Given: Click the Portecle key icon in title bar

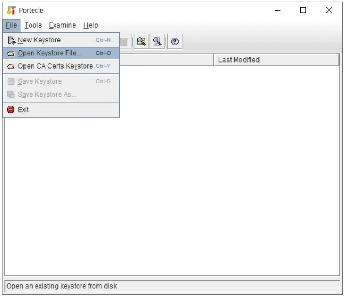Looking at the screenshot, I should [x=11, y=10].
